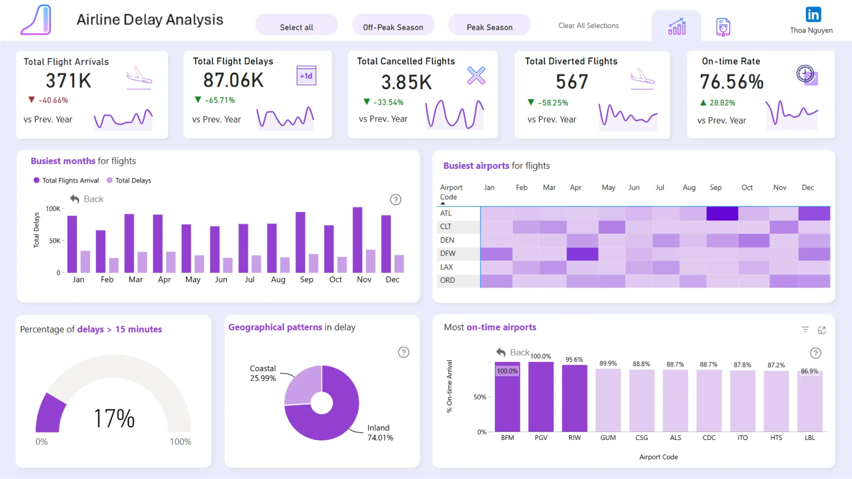Select the Nov arrivals bar in Busiest months
Image resolution: width=852 pixels, height=479 pixels.
coord(357,239)
